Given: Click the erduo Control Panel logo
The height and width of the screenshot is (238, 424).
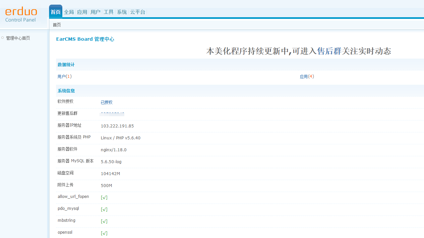Looking at the screenshot, I should pos(21,15).
